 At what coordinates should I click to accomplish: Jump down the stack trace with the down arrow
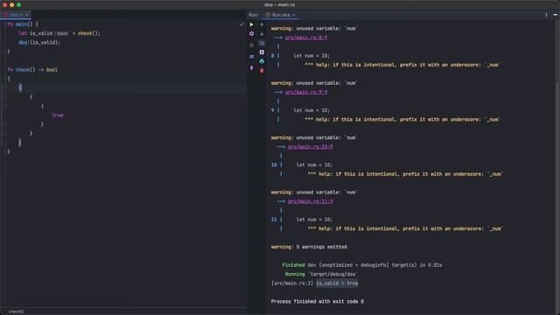pos(262,33)
